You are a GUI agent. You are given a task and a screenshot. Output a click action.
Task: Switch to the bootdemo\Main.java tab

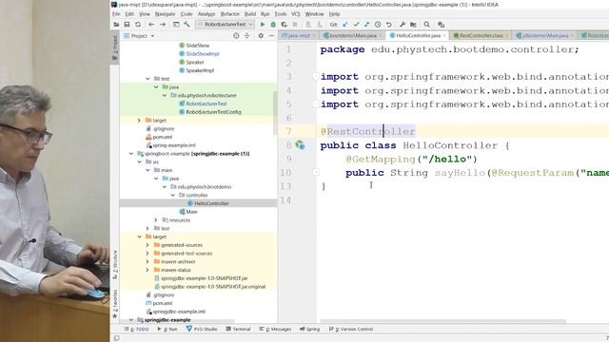pos(353,36)
